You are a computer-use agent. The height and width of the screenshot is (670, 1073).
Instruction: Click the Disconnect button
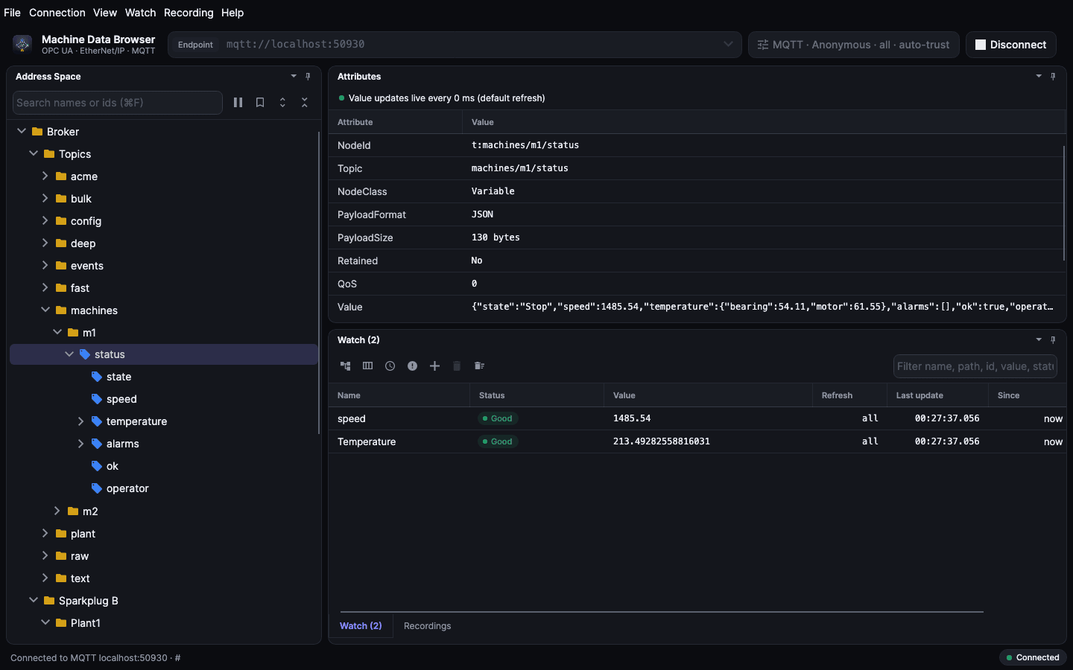1011,45
